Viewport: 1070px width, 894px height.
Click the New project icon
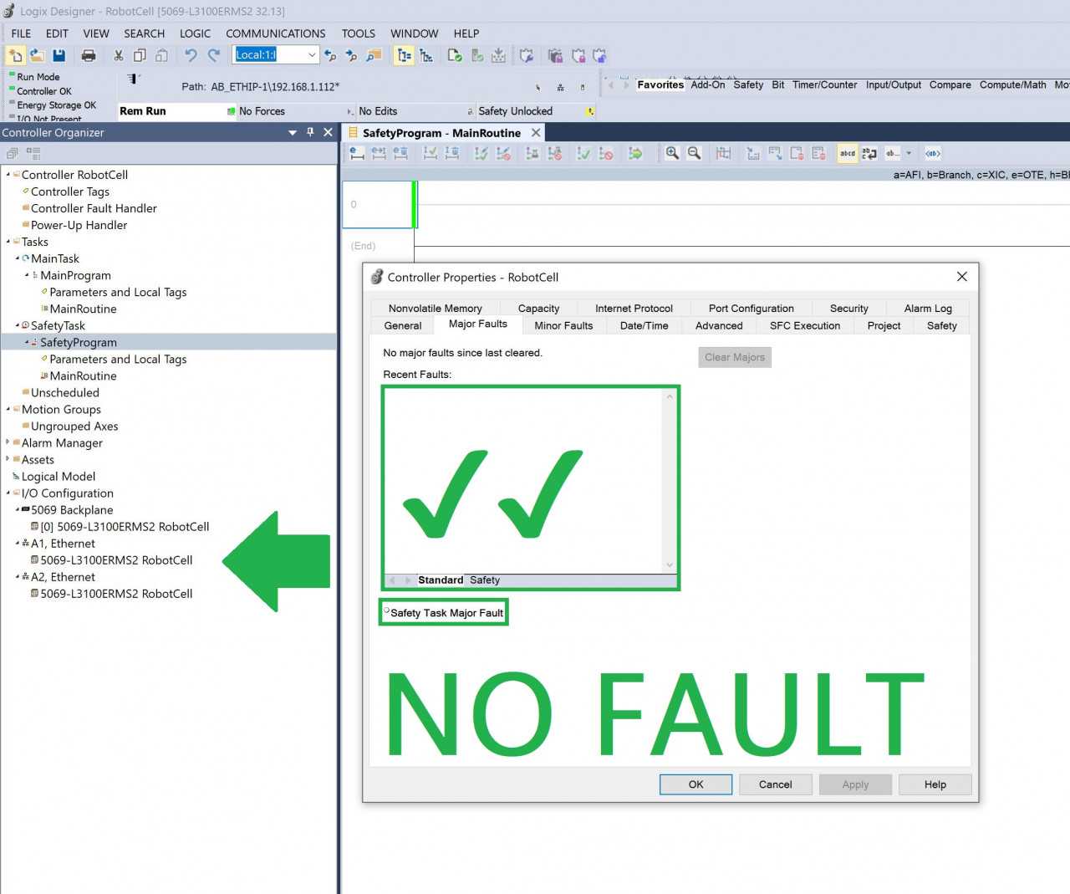15,55
